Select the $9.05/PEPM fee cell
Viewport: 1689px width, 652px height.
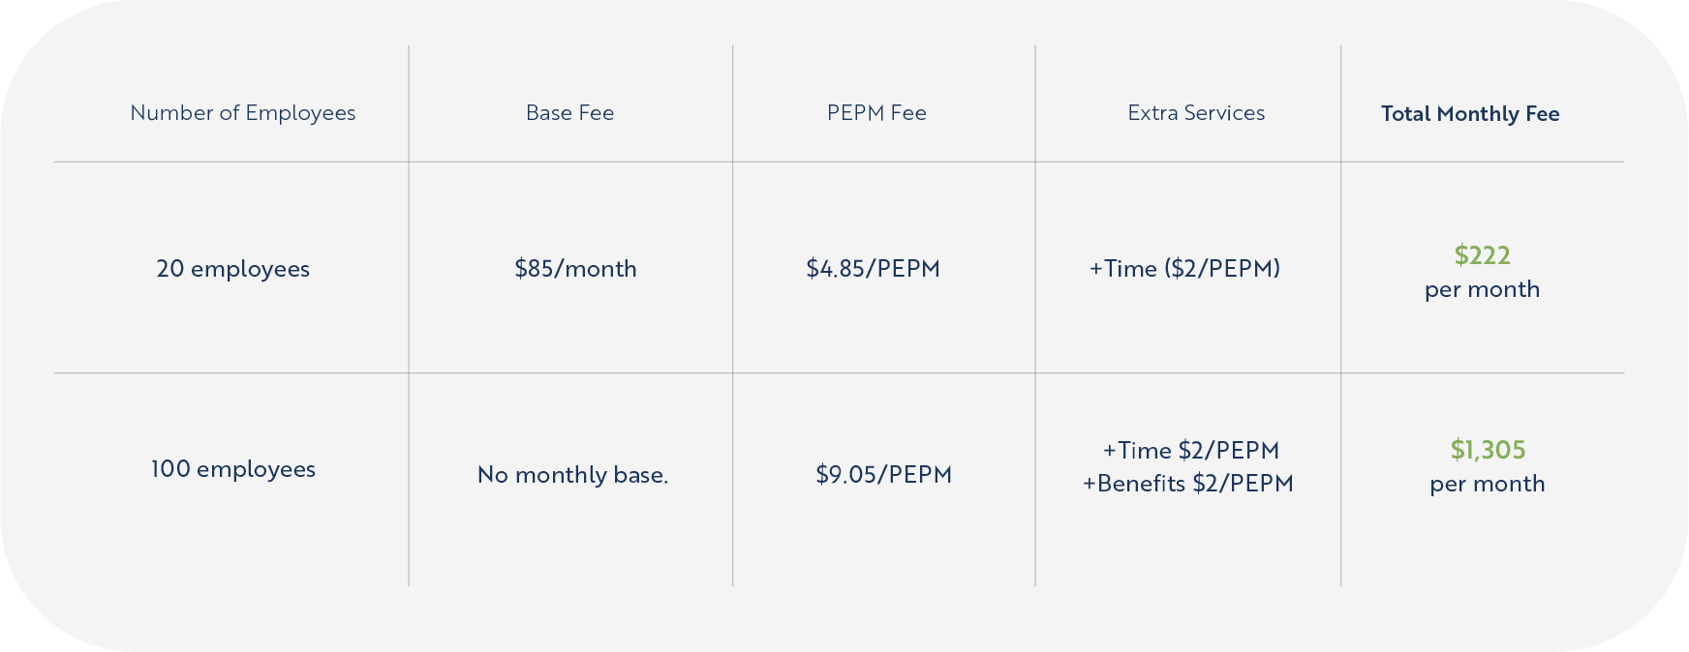[883, 475]
